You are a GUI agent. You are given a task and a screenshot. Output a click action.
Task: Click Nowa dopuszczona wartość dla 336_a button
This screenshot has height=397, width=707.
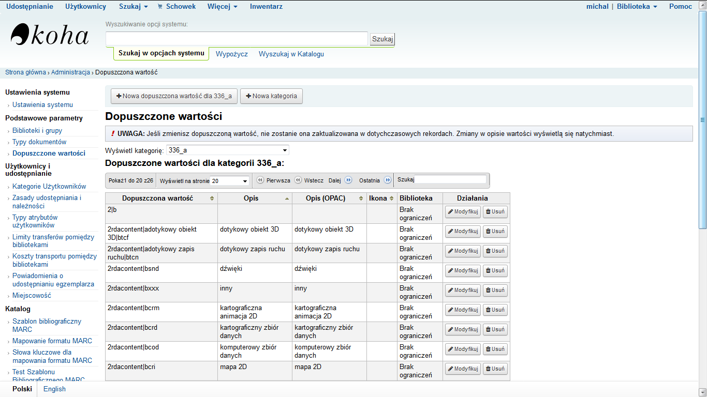173,96
